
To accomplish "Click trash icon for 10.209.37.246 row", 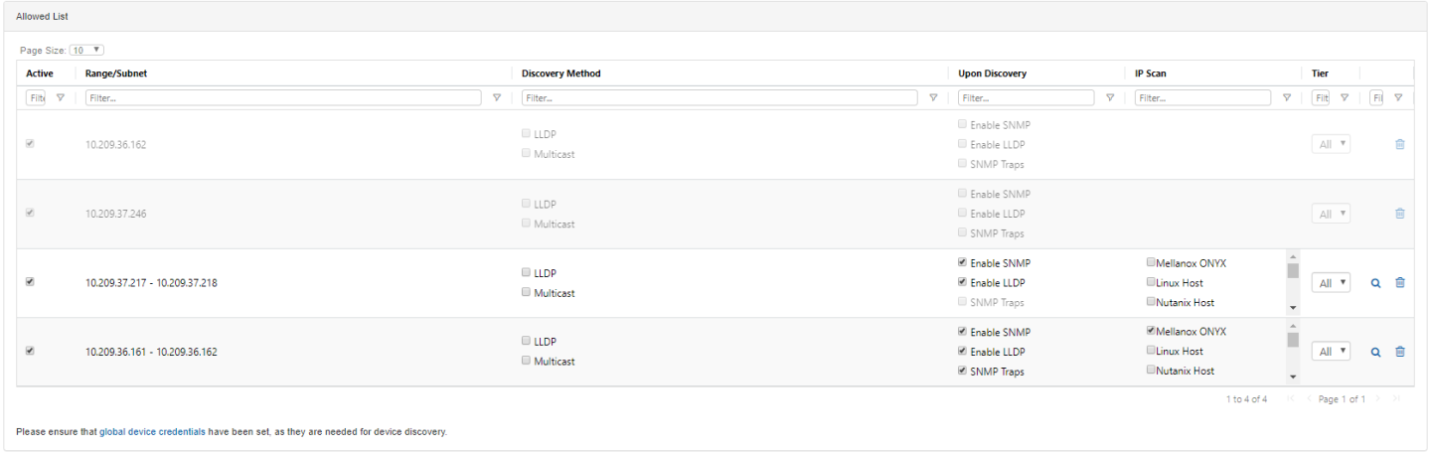I will 1400,214.
